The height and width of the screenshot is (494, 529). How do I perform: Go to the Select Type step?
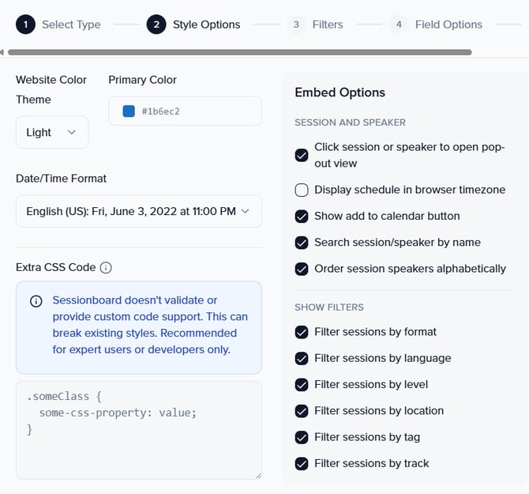pos(71,25)
